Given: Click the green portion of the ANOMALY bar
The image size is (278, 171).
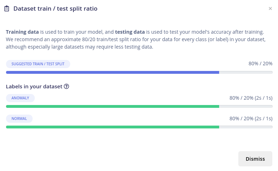Looking at the screenshot, I should point(112,106).
